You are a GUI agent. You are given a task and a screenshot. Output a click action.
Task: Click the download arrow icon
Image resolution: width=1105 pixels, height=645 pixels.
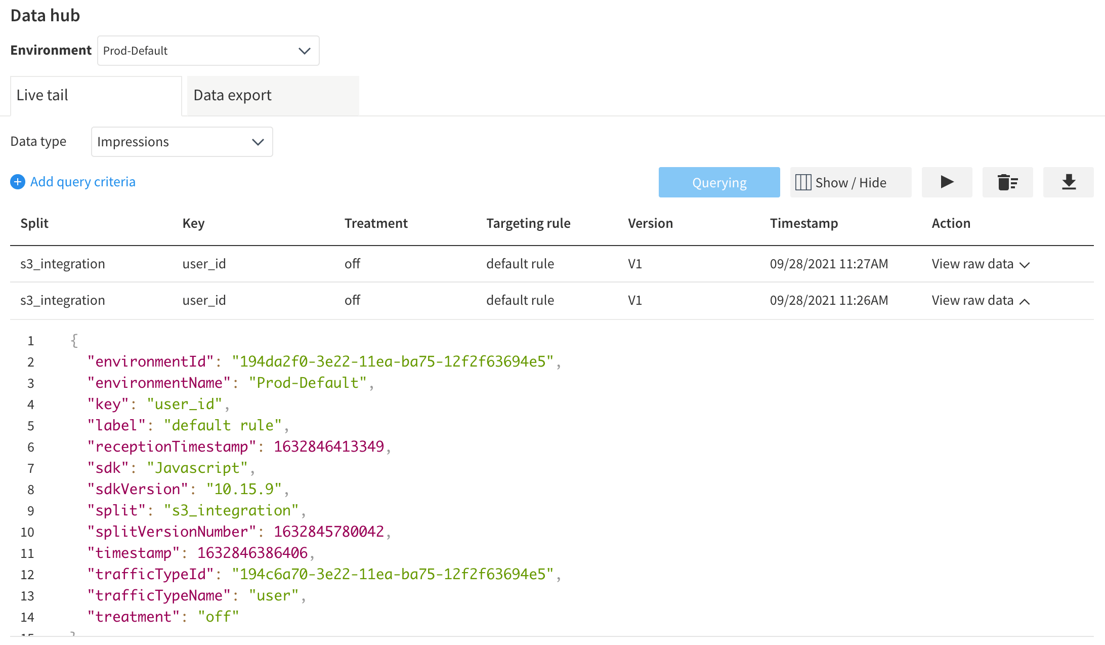click(1068, 182)
